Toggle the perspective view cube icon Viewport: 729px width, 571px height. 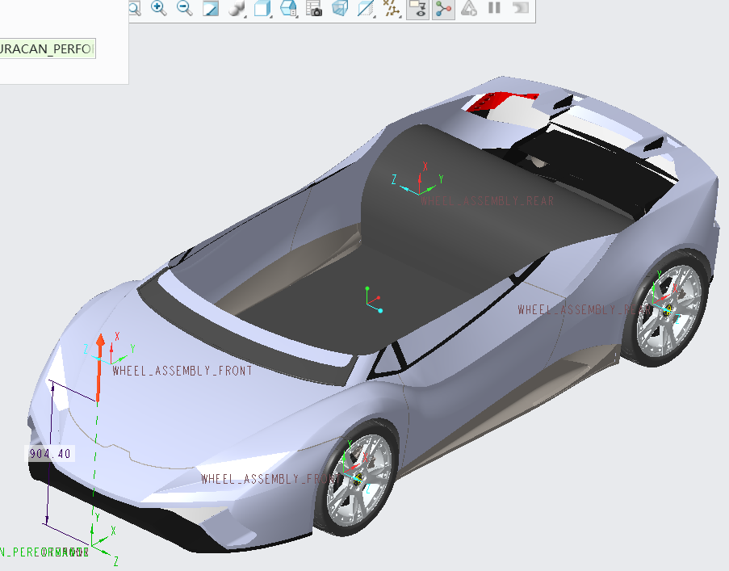click(340, 8)
